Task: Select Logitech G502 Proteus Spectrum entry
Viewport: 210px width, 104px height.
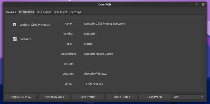Action: (29, 25)
